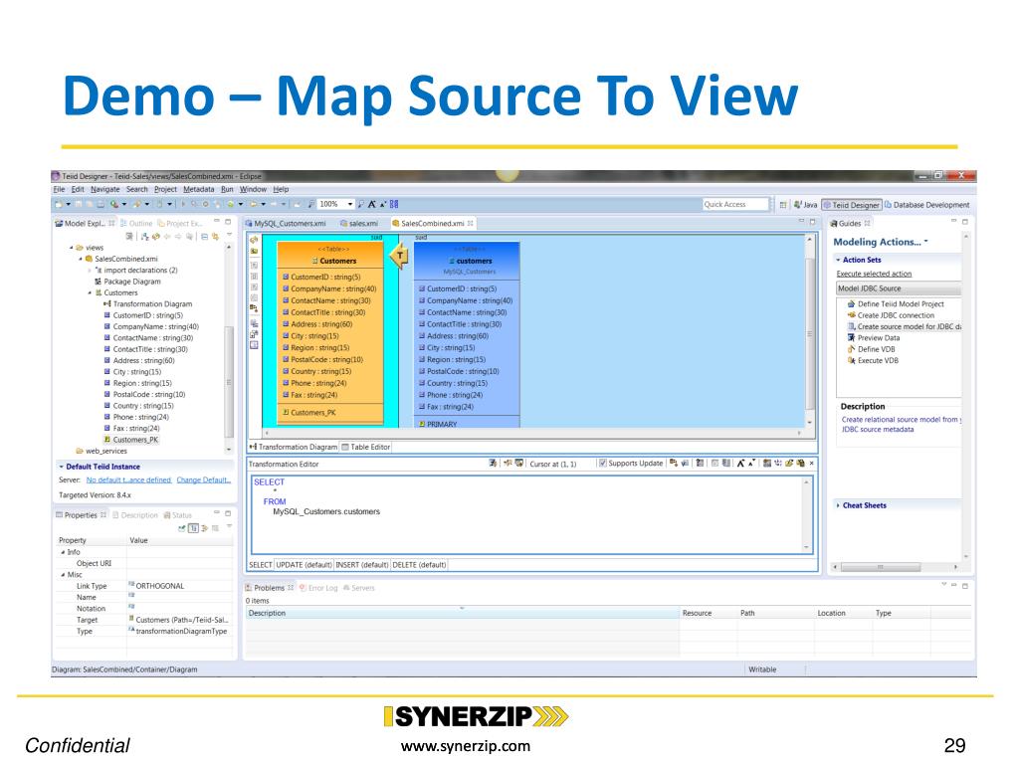Select Create source model for JDBC action
The width and height of the screenshot is (1019, 764).
tap(904, 326)
